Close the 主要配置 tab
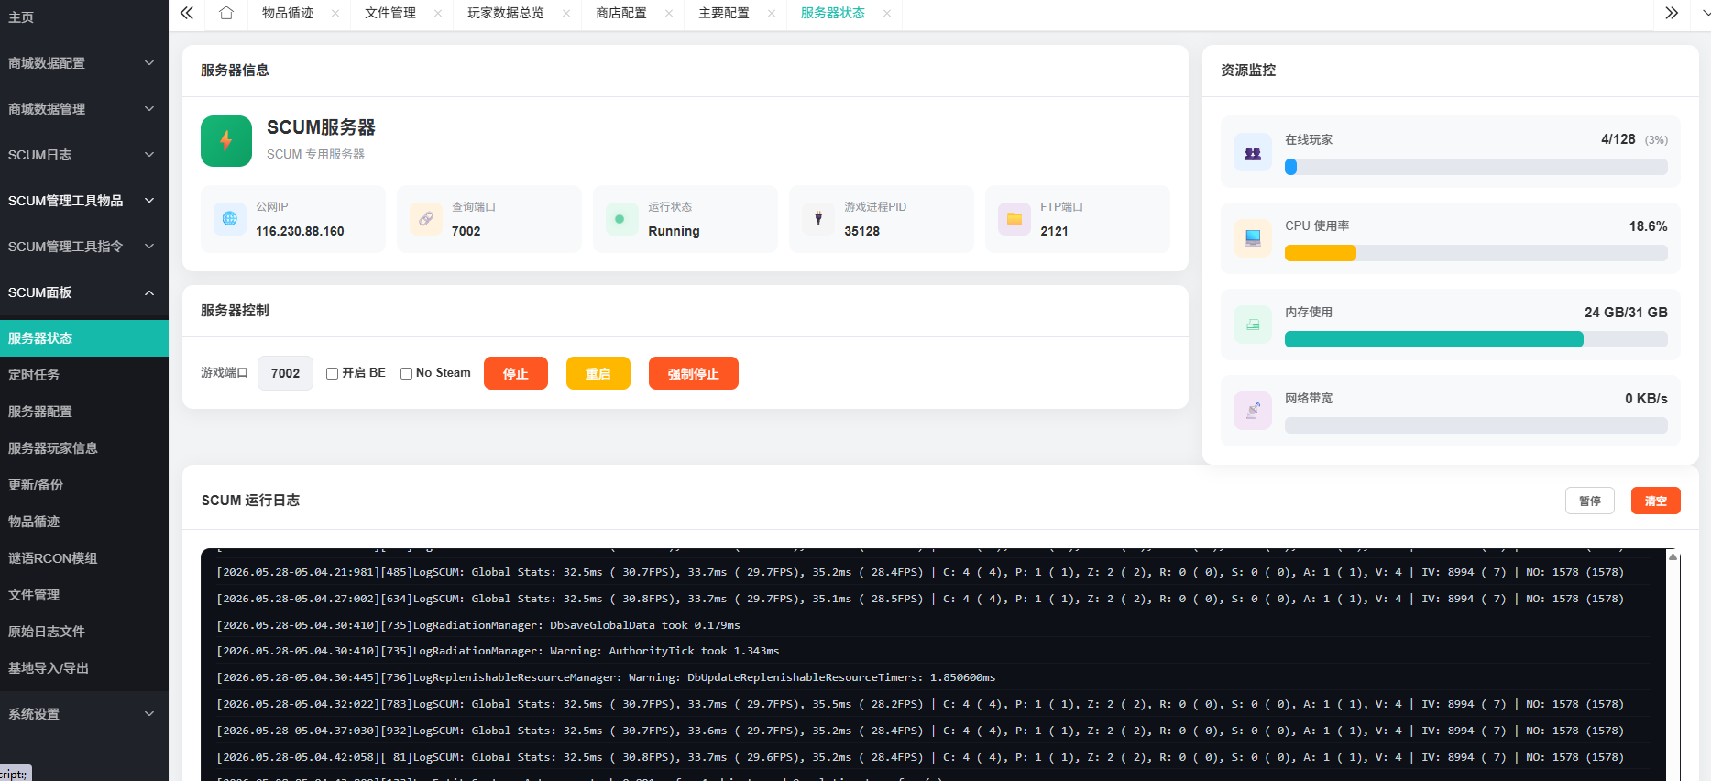 (x=772, y=13)
